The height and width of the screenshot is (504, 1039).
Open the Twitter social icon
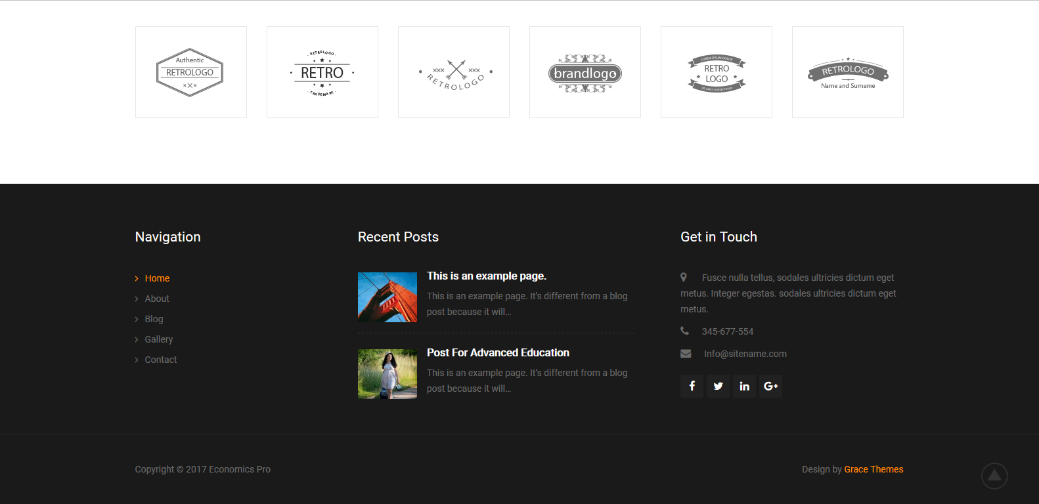click(x=718, y=386)
